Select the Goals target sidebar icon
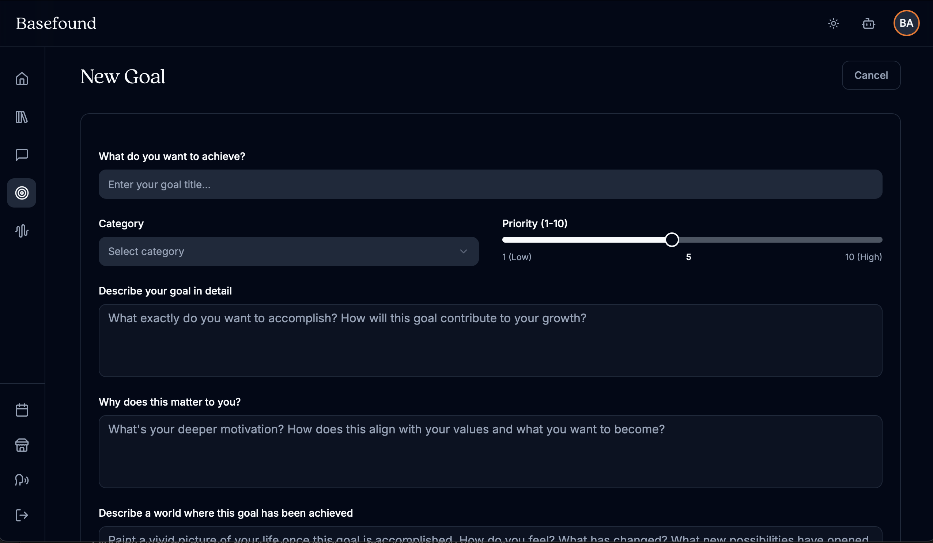933x543 pixels. tap(22, 193)
